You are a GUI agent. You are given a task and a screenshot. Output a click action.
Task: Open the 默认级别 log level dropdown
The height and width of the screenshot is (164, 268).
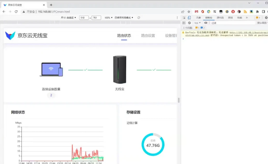pos(263,23)
